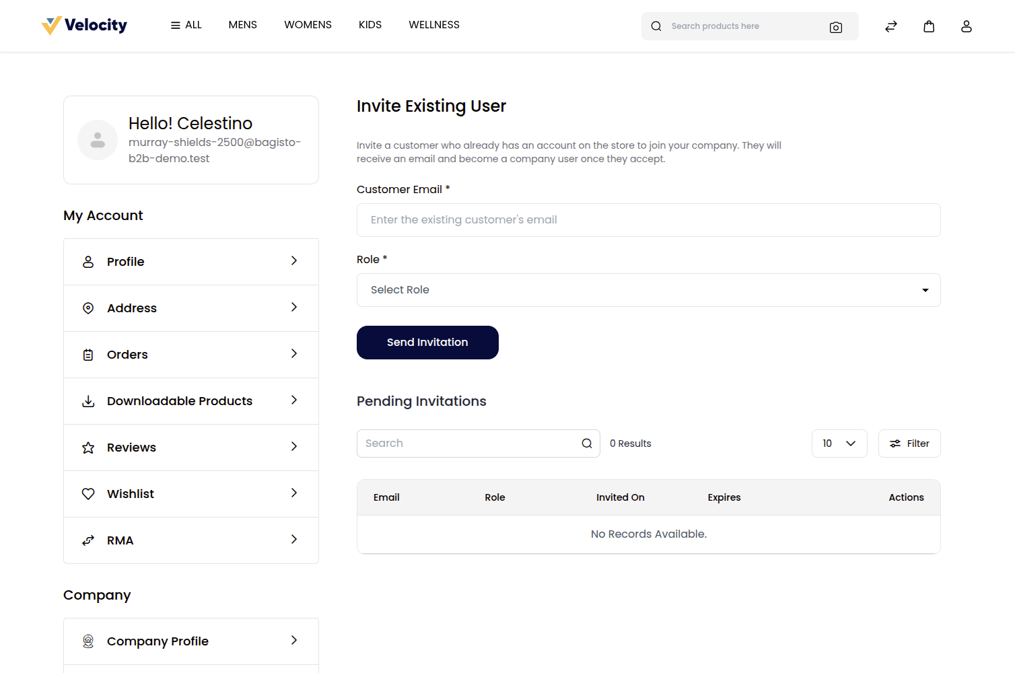Click the Role column header
This screenshot has height=673, width=1015.
tap(495, 497)
